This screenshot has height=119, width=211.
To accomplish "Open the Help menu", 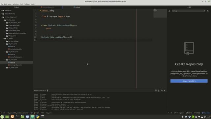I will [x=33, y=4].
